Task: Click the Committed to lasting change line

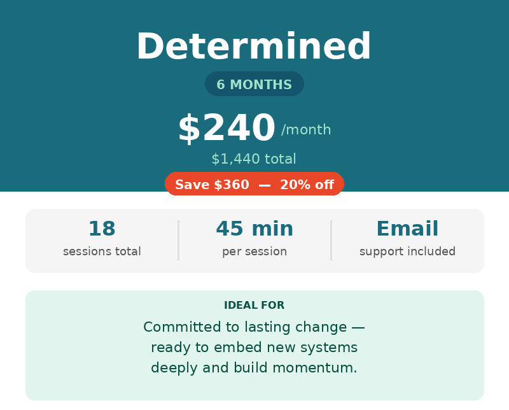Action: (254, 327)
